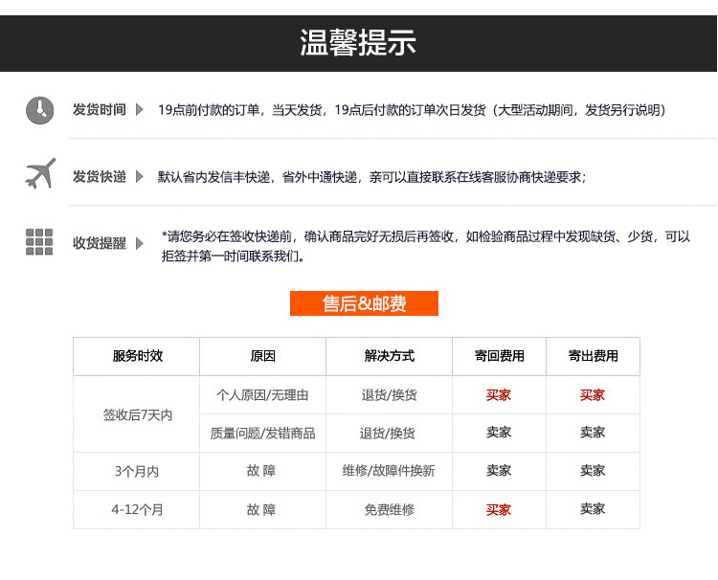Click the 4-12个月 service period cell
Viewport: 718px width, 580px height.
point(137,510)
